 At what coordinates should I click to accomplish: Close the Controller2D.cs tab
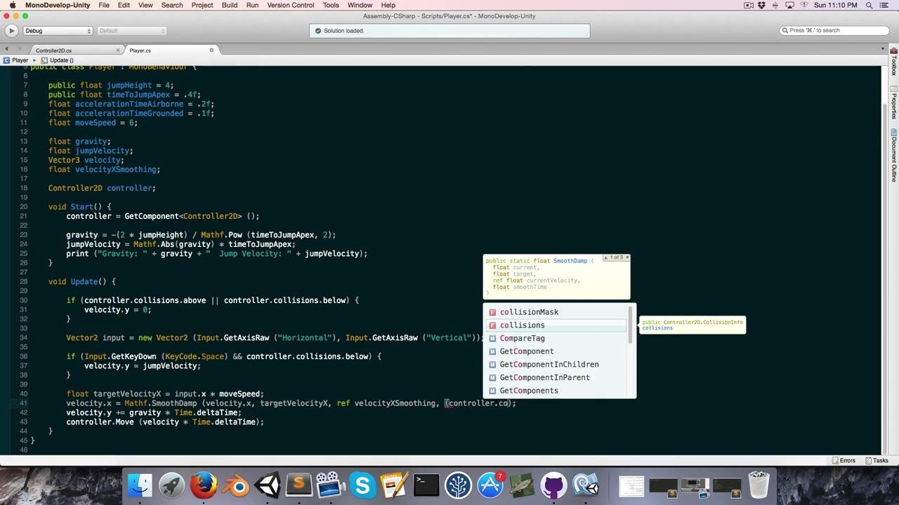(x=118, y=50)
